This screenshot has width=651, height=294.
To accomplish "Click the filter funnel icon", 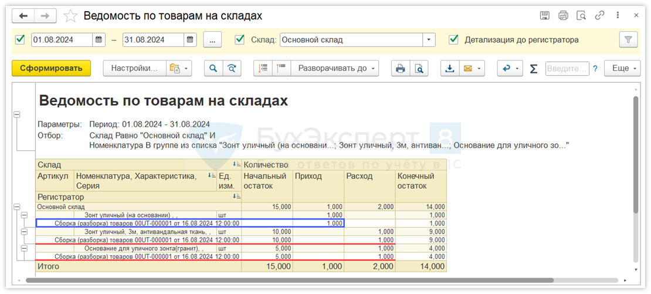I will pyautogui.click(x=628, y=40).
